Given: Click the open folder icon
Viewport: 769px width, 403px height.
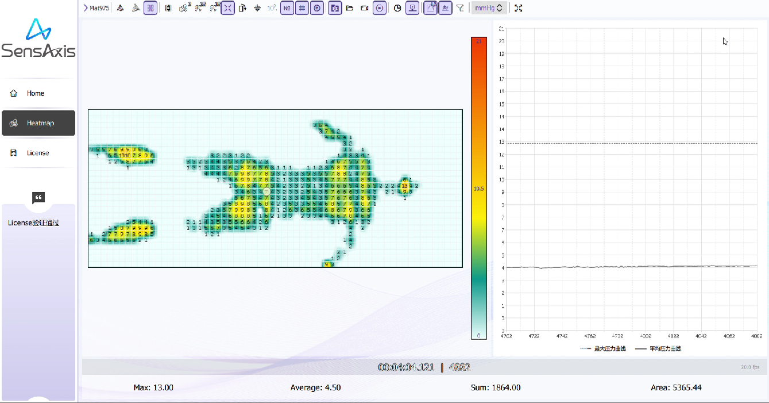Looking at the screenshot, I should (349, 8).
